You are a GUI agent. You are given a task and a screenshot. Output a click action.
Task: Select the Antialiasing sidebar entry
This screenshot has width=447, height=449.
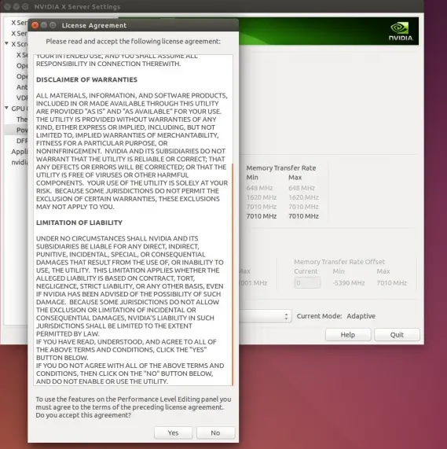click(x=22, y=87)
